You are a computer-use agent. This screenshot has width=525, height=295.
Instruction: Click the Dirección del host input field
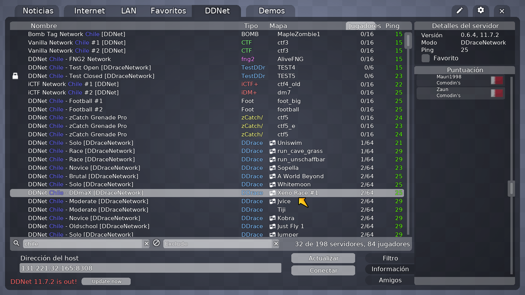coord(150,268)
